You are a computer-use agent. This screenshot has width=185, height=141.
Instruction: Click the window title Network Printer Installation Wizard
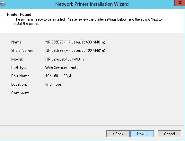pos(92,4)
